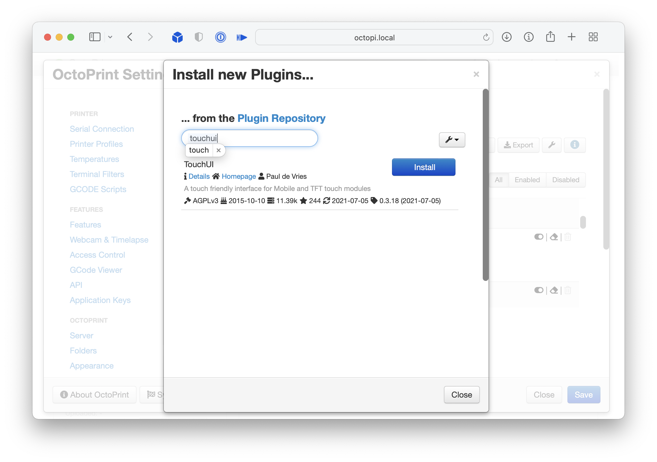
Task: Open Application Keys settings
Action: point(100,300)
